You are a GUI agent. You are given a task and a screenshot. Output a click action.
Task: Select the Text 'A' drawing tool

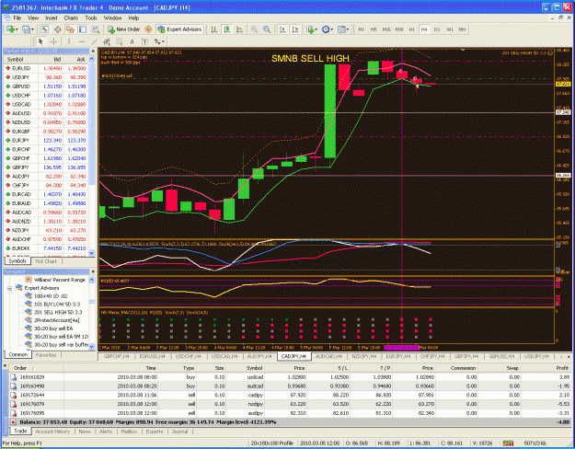(132, 41)
